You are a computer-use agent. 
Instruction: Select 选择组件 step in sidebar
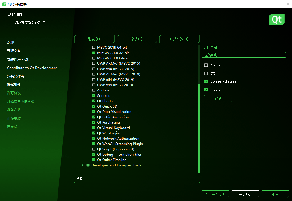[14, 85]
